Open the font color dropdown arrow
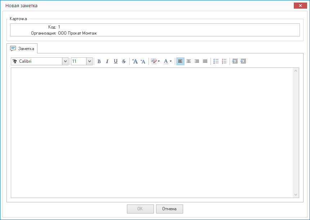 tap(170, 61)
